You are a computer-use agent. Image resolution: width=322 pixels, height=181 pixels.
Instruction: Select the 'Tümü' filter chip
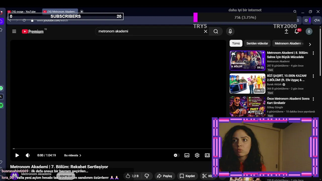coord(236,43)
